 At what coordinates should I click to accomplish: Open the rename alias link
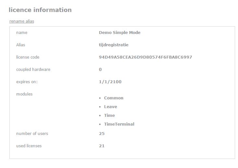coord(22,21)
